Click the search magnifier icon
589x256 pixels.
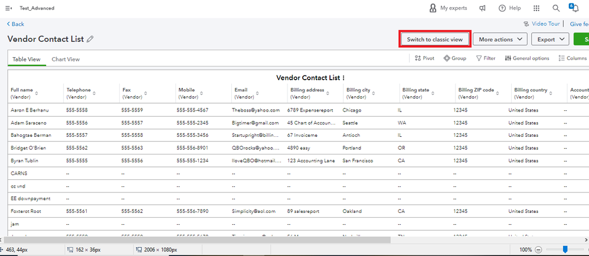(556, 8)
